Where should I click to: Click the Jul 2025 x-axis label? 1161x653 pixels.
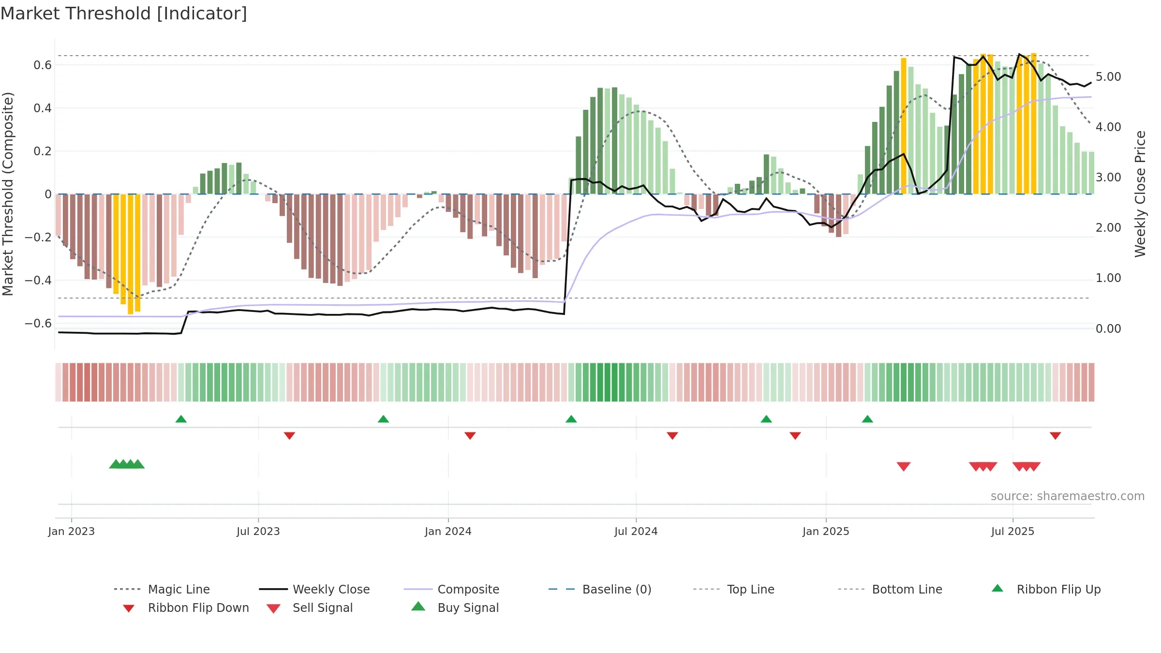point(1013,531)
